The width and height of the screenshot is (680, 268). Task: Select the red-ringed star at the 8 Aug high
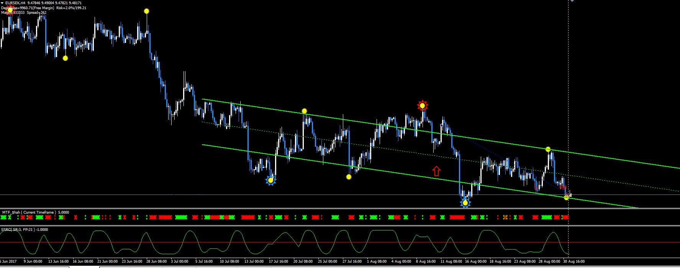pyautogui.click(x=423, y=105)
